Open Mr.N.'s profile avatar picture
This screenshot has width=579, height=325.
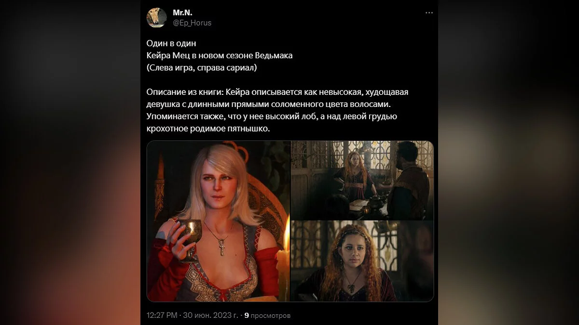click(157, 18)
